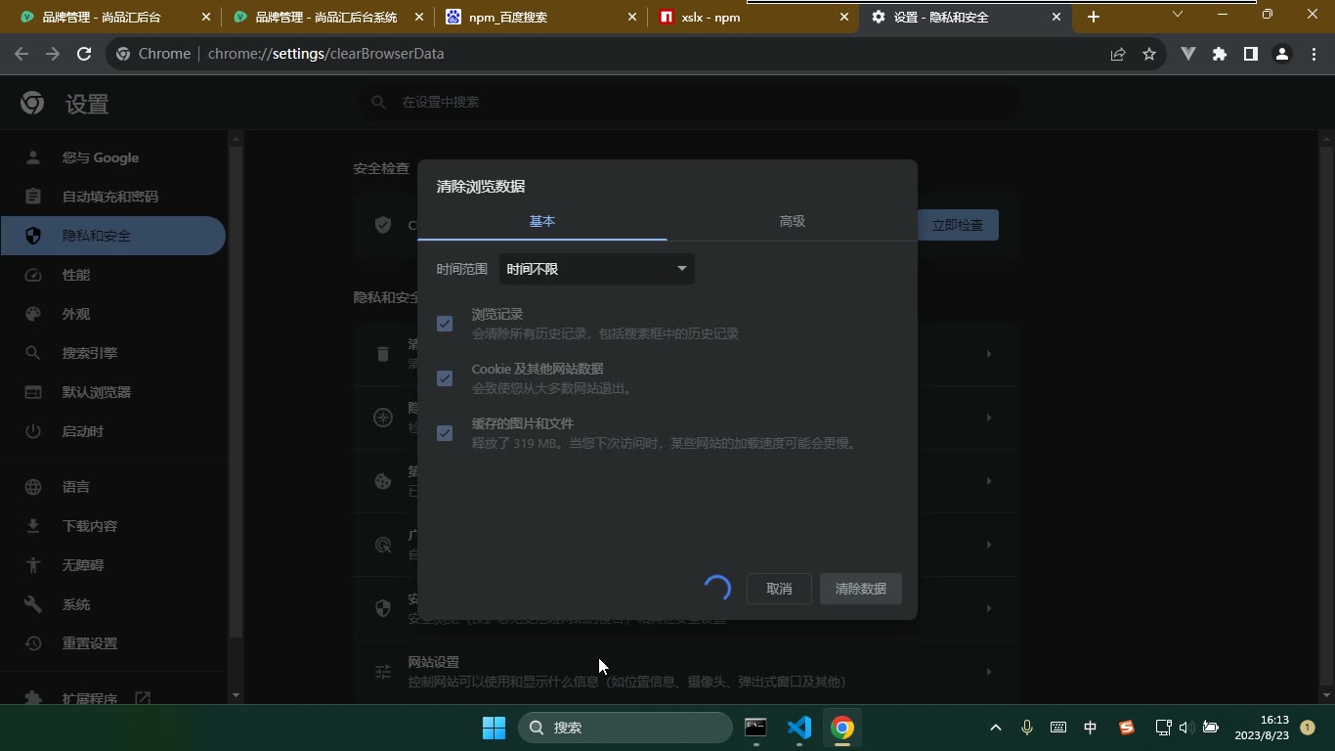Toggle the side panel icon
1335x751 pixels.
[1250, 54]
